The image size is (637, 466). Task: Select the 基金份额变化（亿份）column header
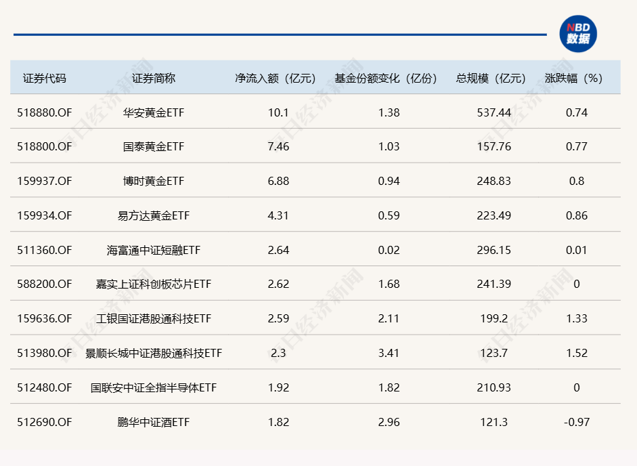[386, 78]
